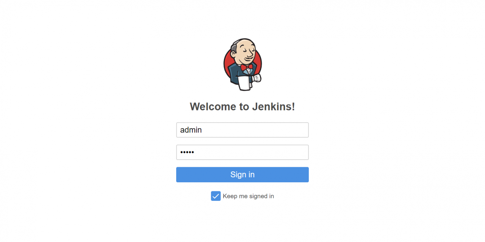This screenshot has width=485, height=242.
Task: Click the blue Sign in button
Action: [x=242, y=175]
